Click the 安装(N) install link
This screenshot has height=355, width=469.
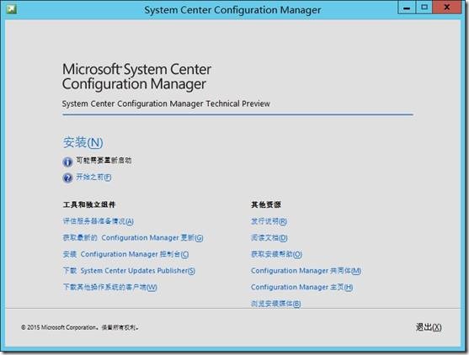tap(83, 142)
